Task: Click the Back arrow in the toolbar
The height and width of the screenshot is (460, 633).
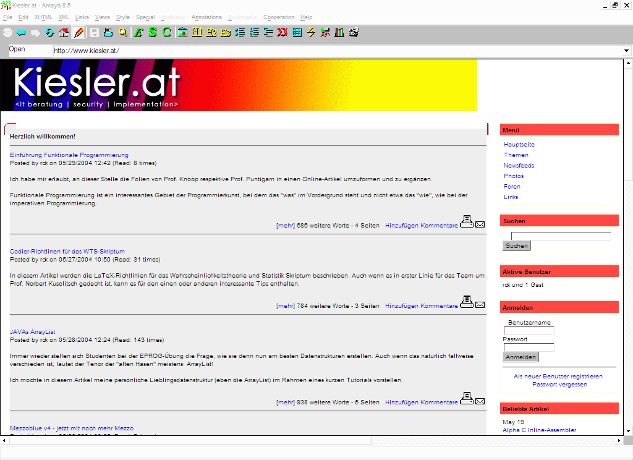Action: [x=21, y=33]
